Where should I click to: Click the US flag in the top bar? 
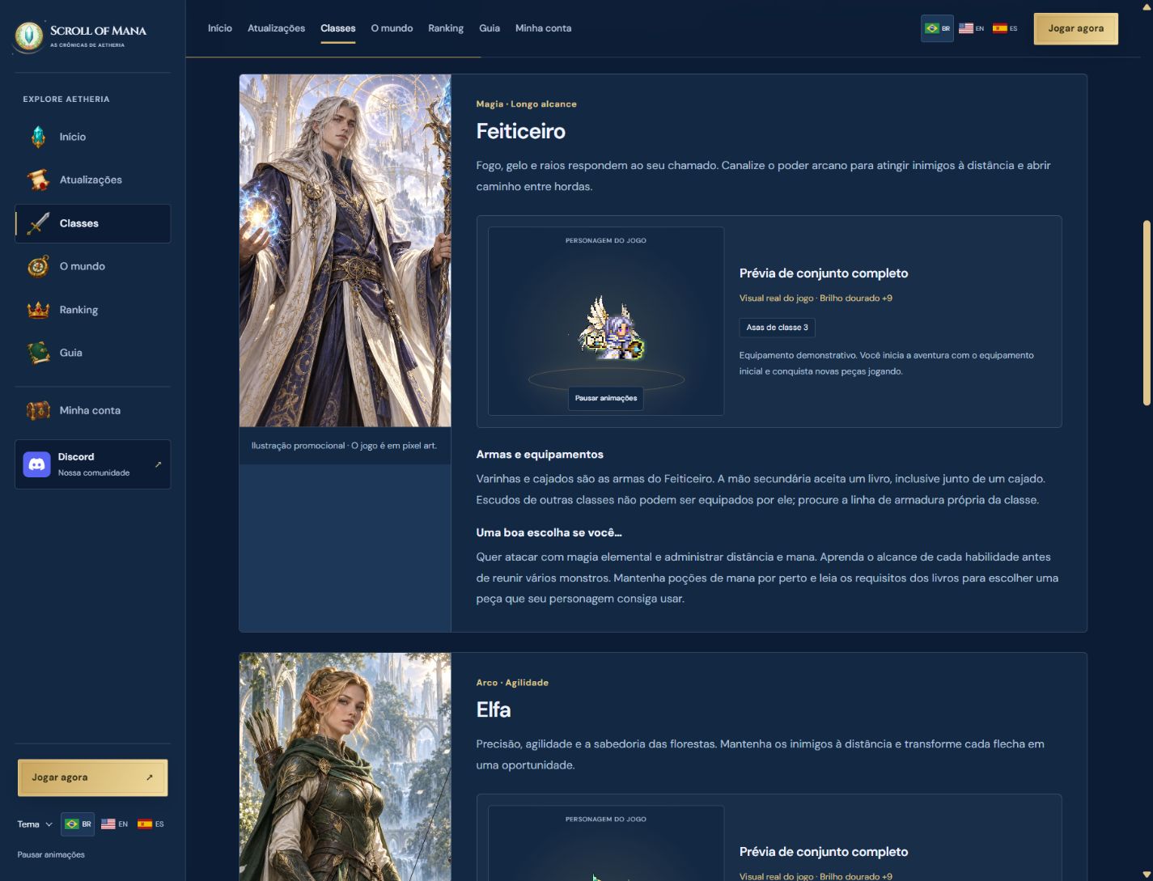click(x=966, y=28)
